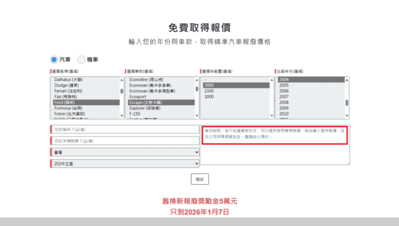Select the 機車 radio button
Viewport: 399px width, 226px height.
tap(81, 60)
